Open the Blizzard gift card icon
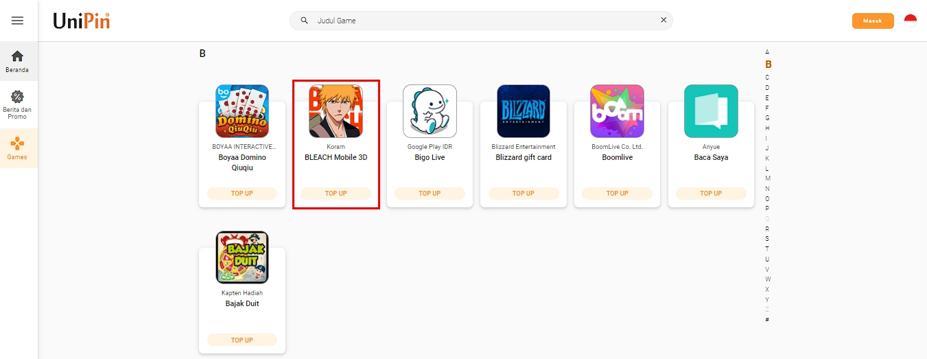 524,111
